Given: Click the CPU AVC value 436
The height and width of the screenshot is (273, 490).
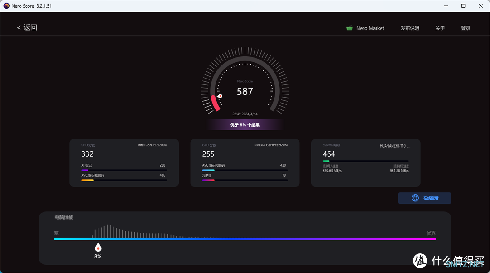Looking at the screenshot, I should pyautogui.click(x=162, y=175).
